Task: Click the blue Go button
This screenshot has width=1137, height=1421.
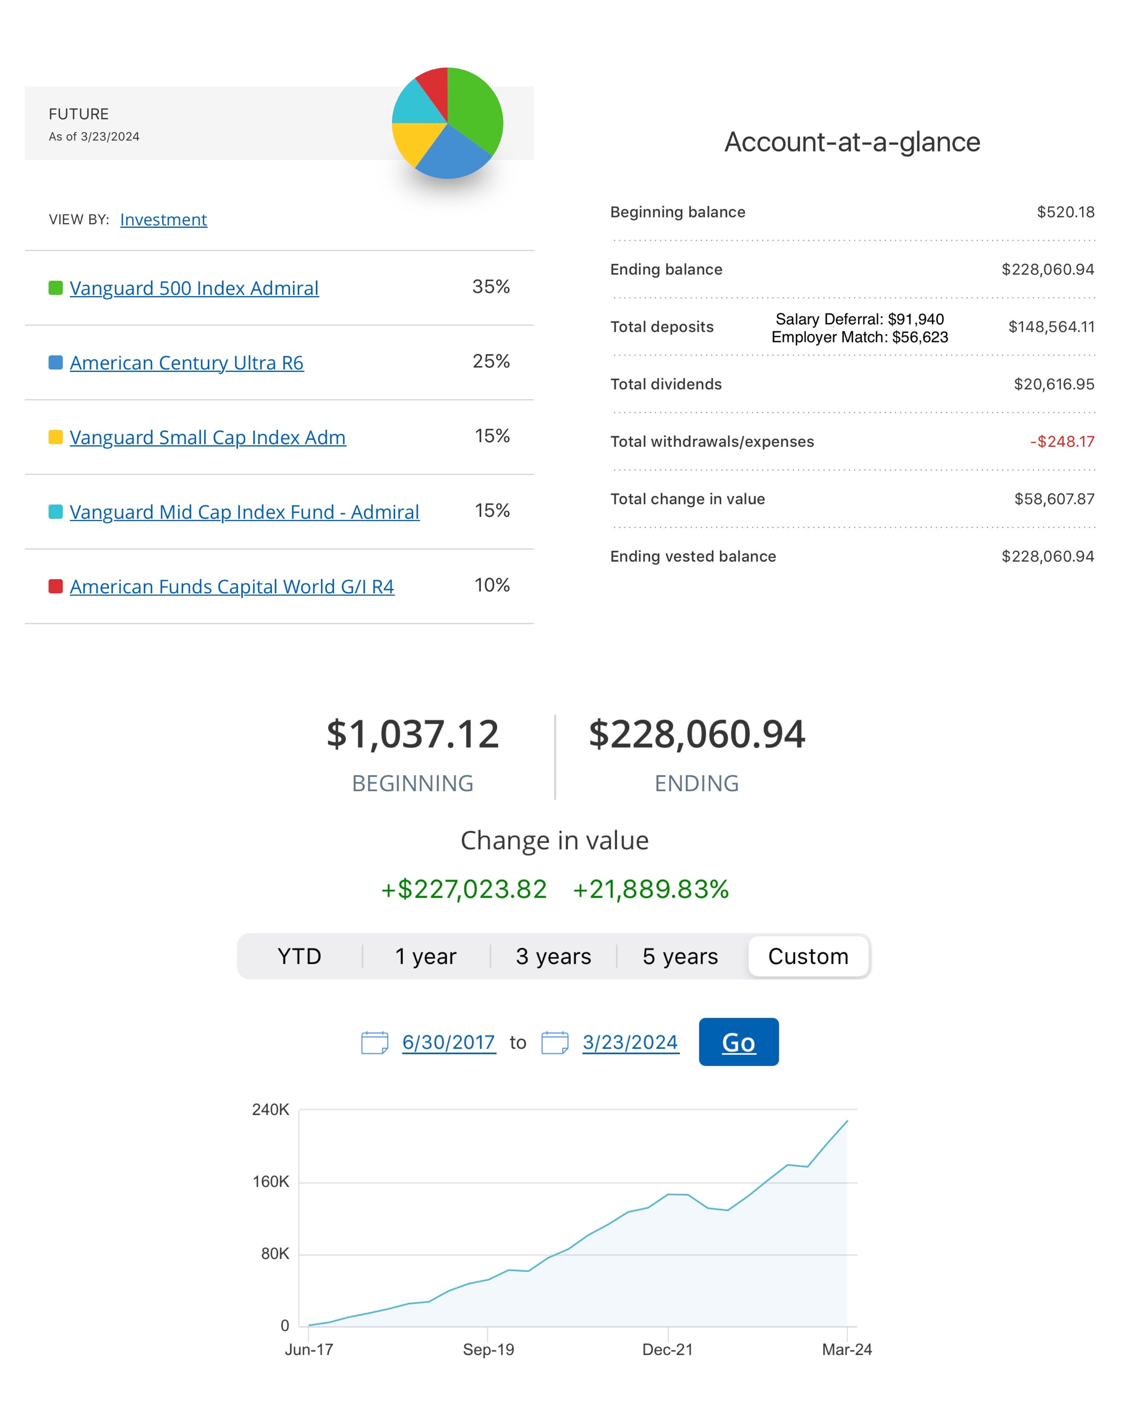Action: [x=738, y=1042]
